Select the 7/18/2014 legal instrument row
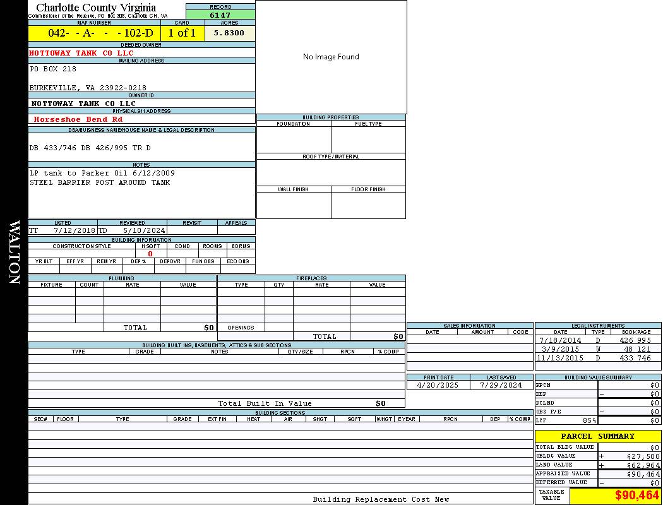663x505 pixels. [x=597, y=340]
